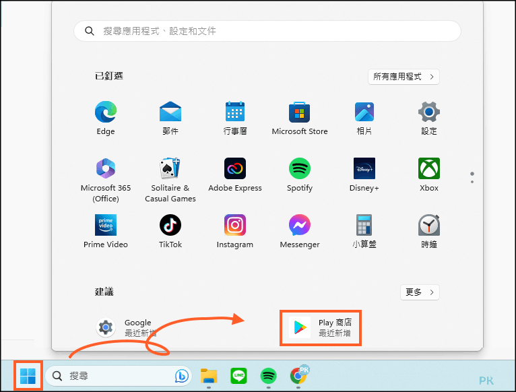Open the pinned Spotify app
This screenshot has width=516, height=392.
(300, 174)
